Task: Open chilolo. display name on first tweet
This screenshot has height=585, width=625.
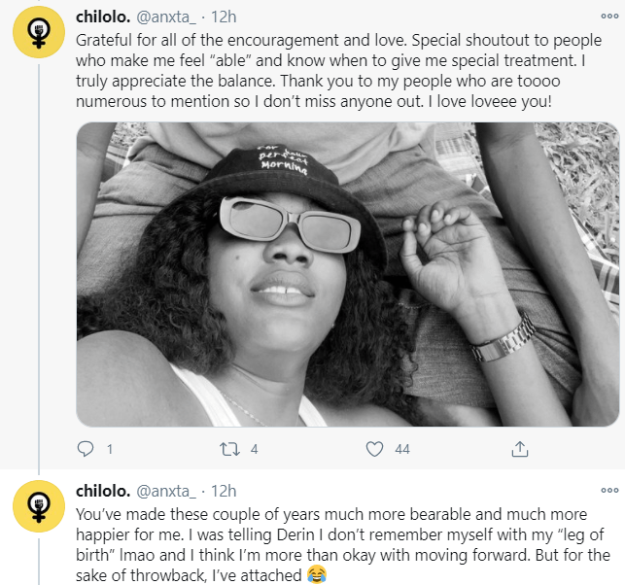Action: point(104,17)
